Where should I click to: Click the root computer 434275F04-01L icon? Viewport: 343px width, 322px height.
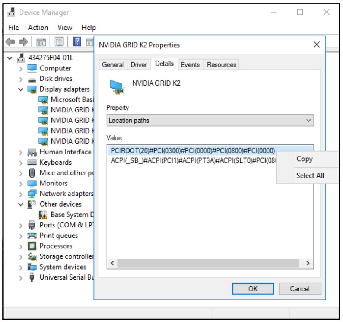[21, 58]
